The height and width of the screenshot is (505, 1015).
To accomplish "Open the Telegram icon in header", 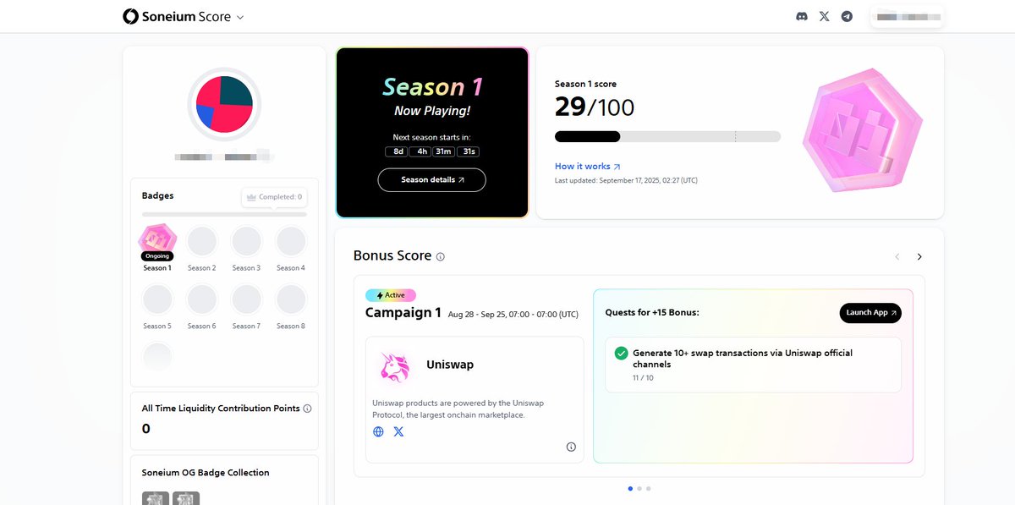I will [847, 16].
